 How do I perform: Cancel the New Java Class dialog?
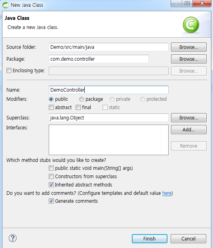pyautogui.click(x=188, y=238)
